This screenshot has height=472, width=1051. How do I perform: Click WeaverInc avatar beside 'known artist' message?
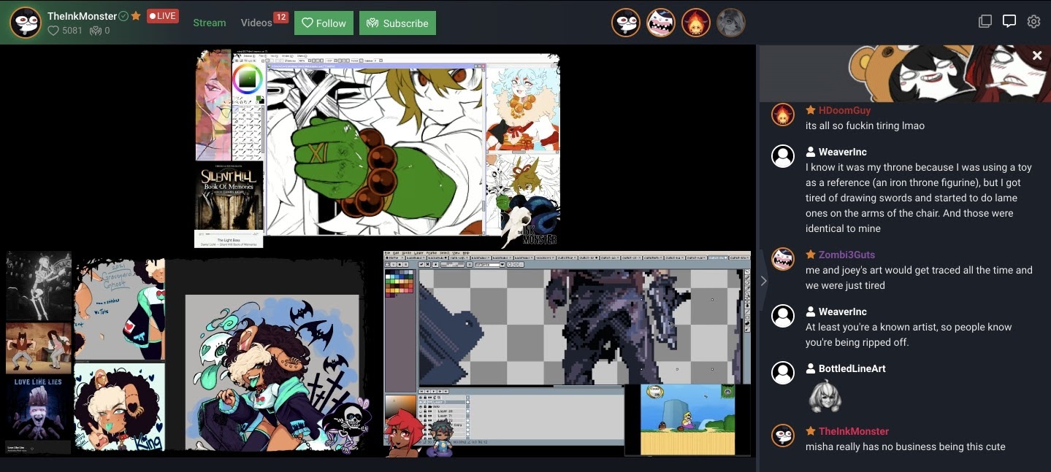coord(783,316)
